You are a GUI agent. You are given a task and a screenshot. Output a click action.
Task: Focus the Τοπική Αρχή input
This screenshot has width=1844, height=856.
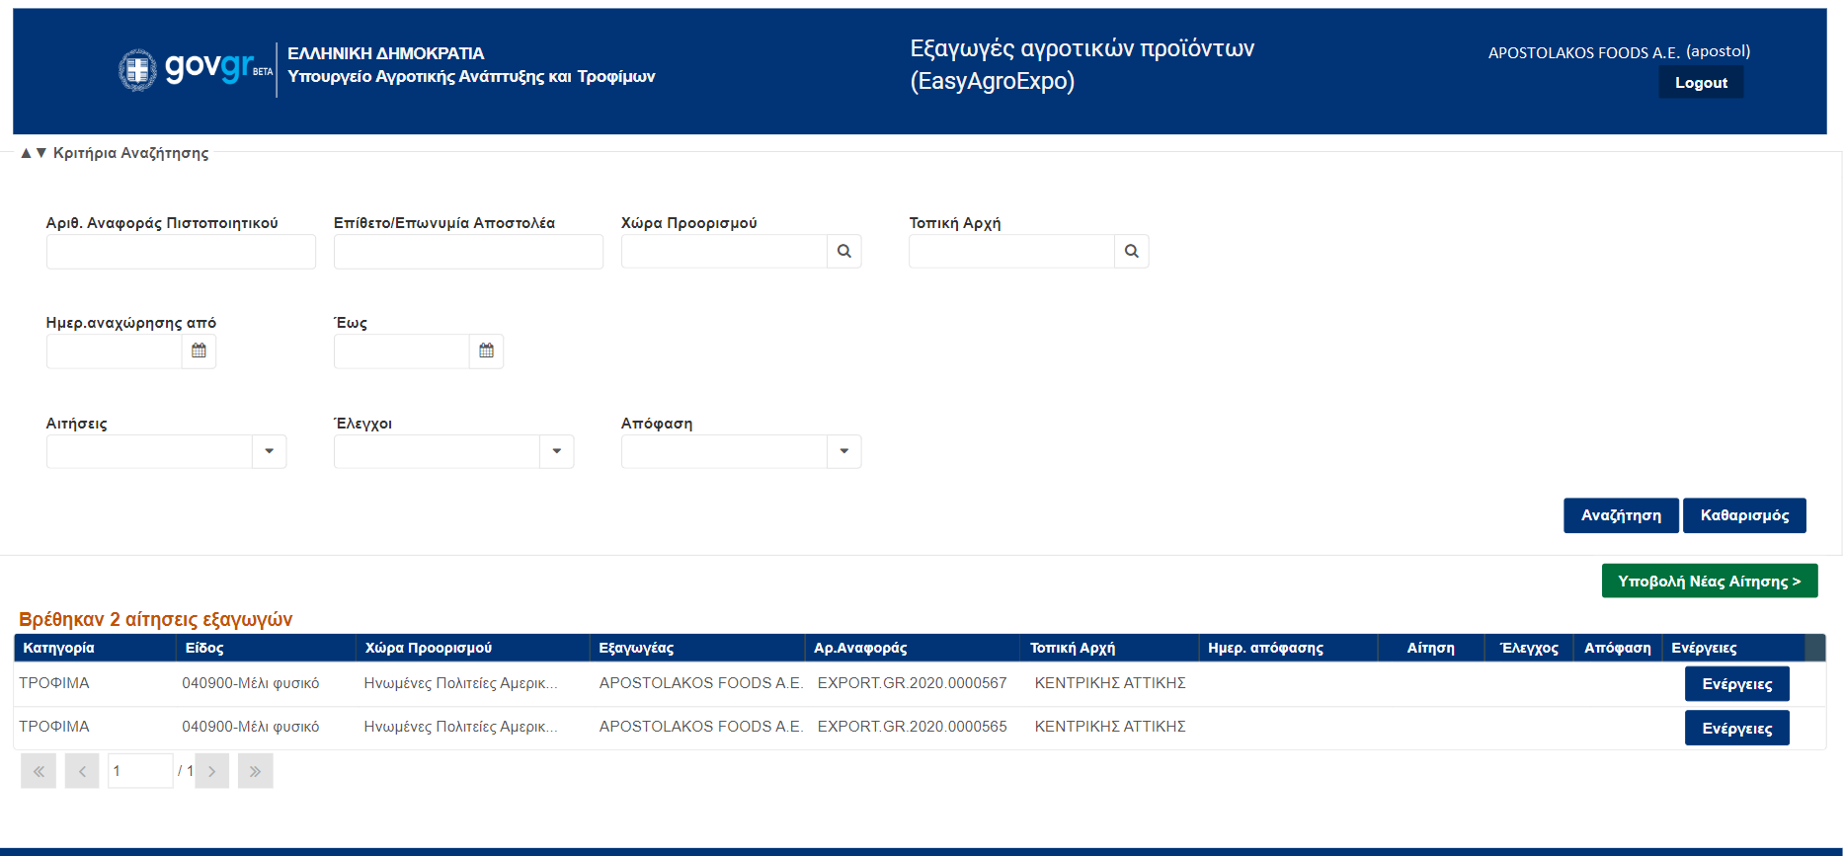click(x=1011, y=252)
